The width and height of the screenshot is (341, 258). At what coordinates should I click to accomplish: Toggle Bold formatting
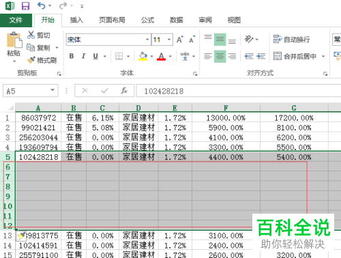click(x=72, y=56)
